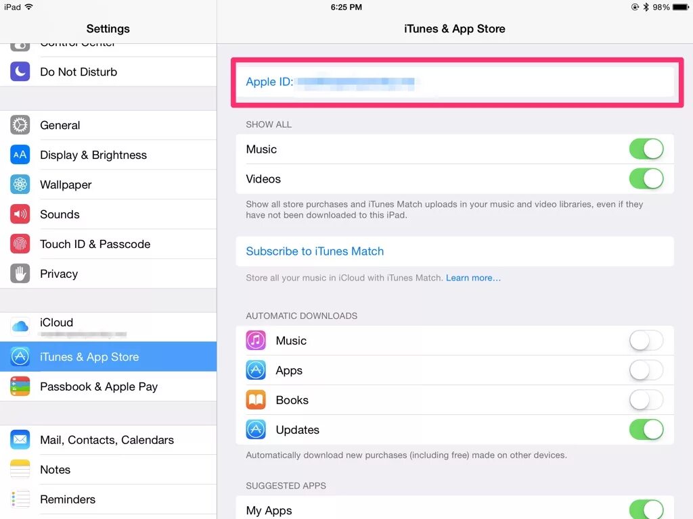Open General settings
The width and height of the screenshot is (693, 519).
coord(108,125)
